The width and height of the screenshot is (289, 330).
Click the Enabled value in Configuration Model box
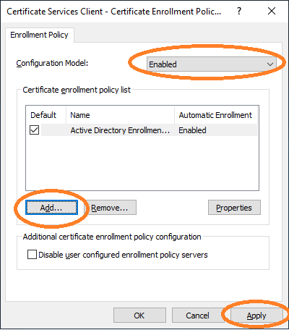[x=163, y=64]
